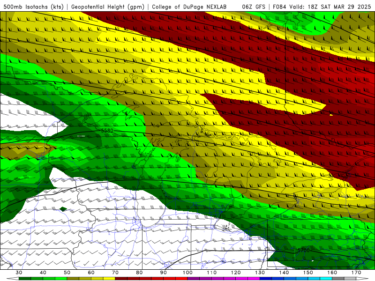Click the colorbar value 150
The width and height of the screenshot is (375, 281).
(x=308, y=273)
